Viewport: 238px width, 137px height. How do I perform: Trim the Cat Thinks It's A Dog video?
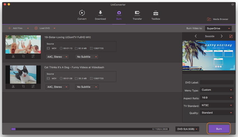pos(13,86)
